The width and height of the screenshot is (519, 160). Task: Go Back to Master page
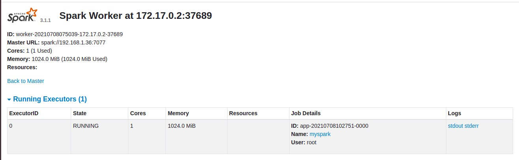tap(26, 81)
